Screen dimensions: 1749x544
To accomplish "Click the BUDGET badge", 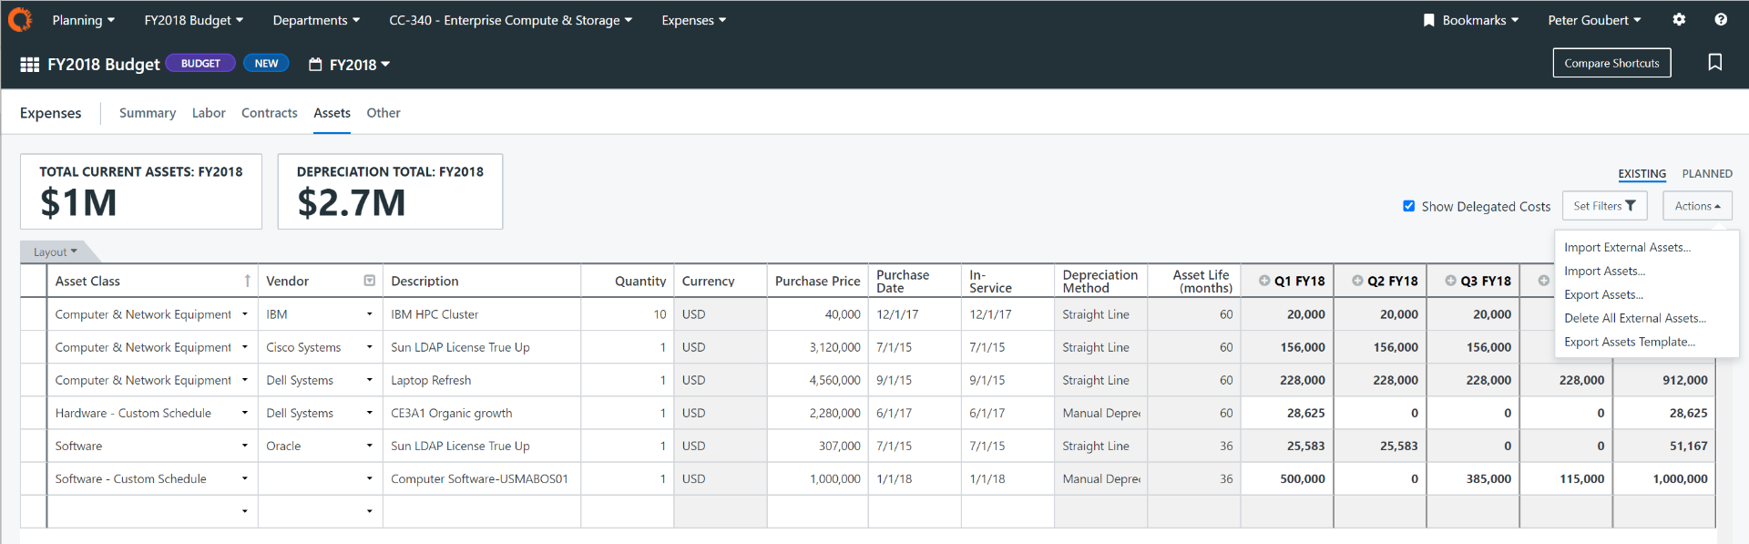I will tap(200, 63).
